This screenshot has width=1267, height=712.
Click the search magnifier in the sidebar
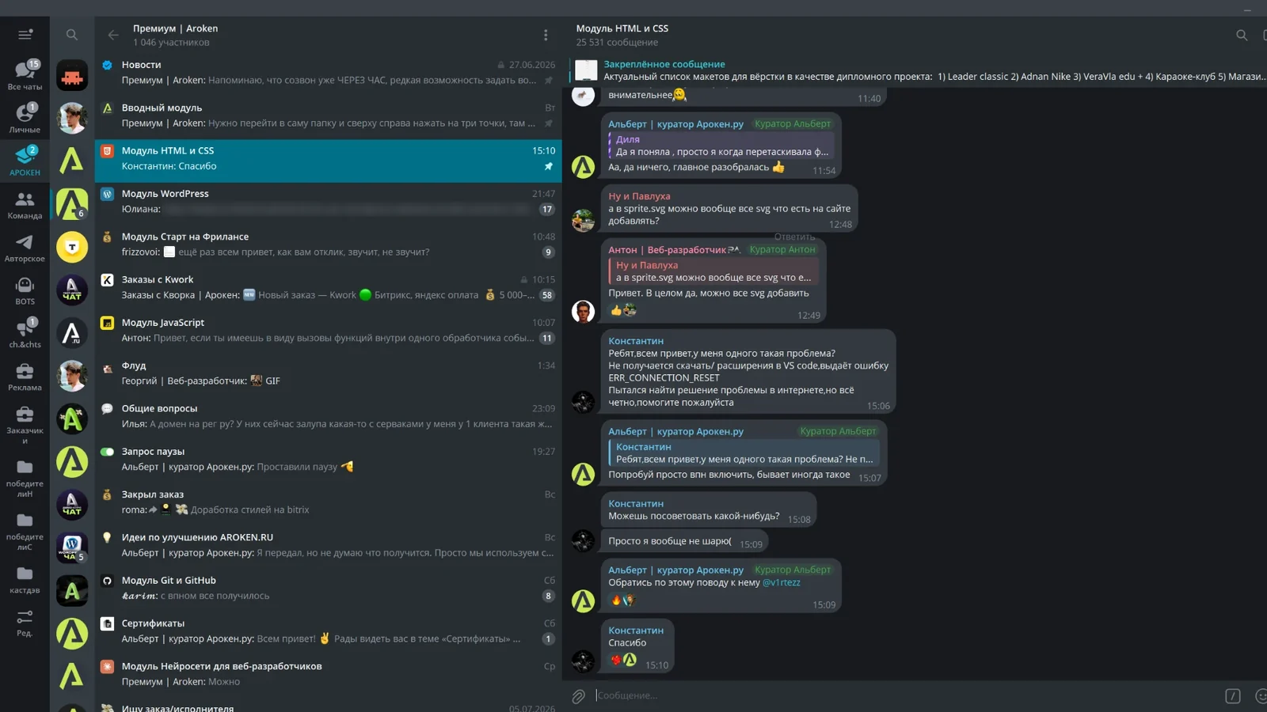point(72,35)
